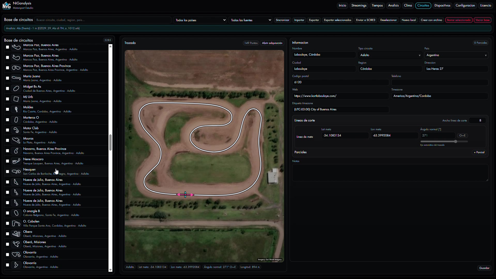Click the Abrir adquisición button
Image resolution: width=496 pixels, height=279 pixels.
click(272, 43)
